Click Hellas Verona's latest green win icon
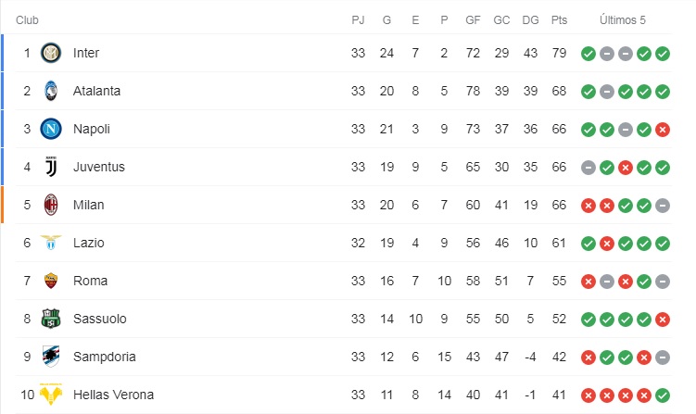 [663, 395]
